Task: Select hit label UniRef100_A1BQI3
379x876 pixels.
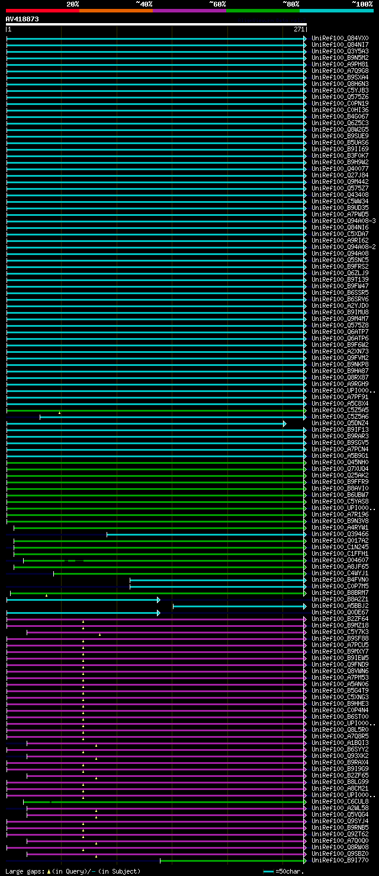Action: (x=339, y=743)
